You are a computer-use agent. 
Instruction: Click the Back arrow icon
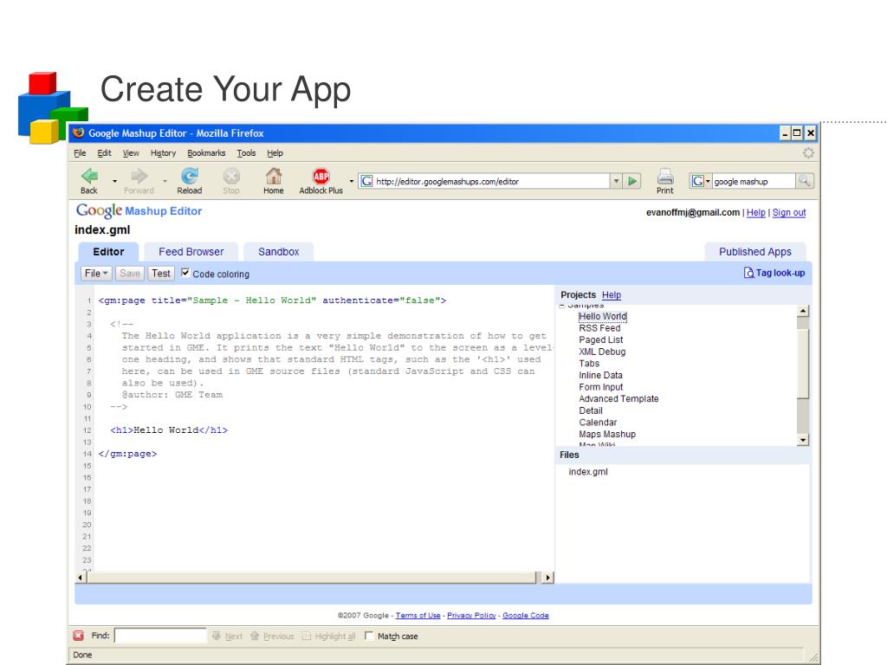coord(89,176)
